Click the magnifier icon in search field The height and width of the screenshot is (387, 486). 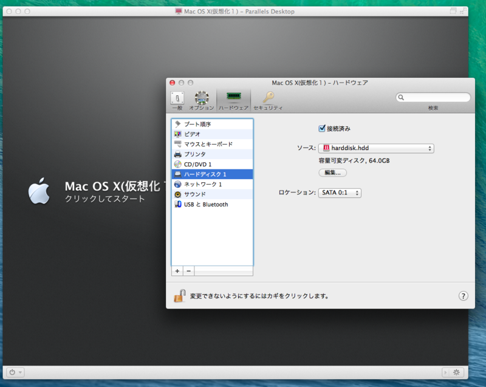[401, 97]
